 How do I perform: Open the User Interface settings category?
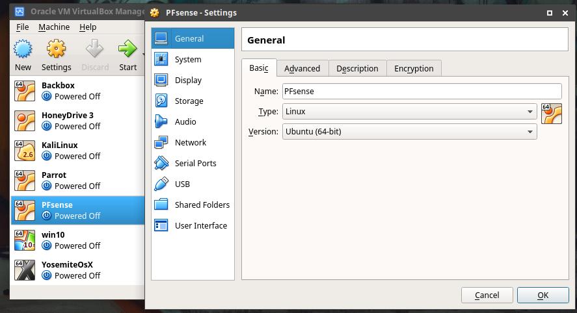coord(193,225)
